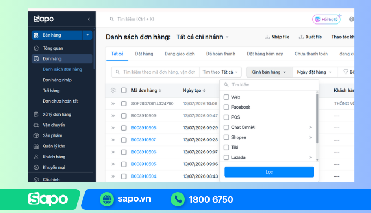
Task: Switch to Đặt hàng hôm nay tab
Action: (x=265, y=54)
